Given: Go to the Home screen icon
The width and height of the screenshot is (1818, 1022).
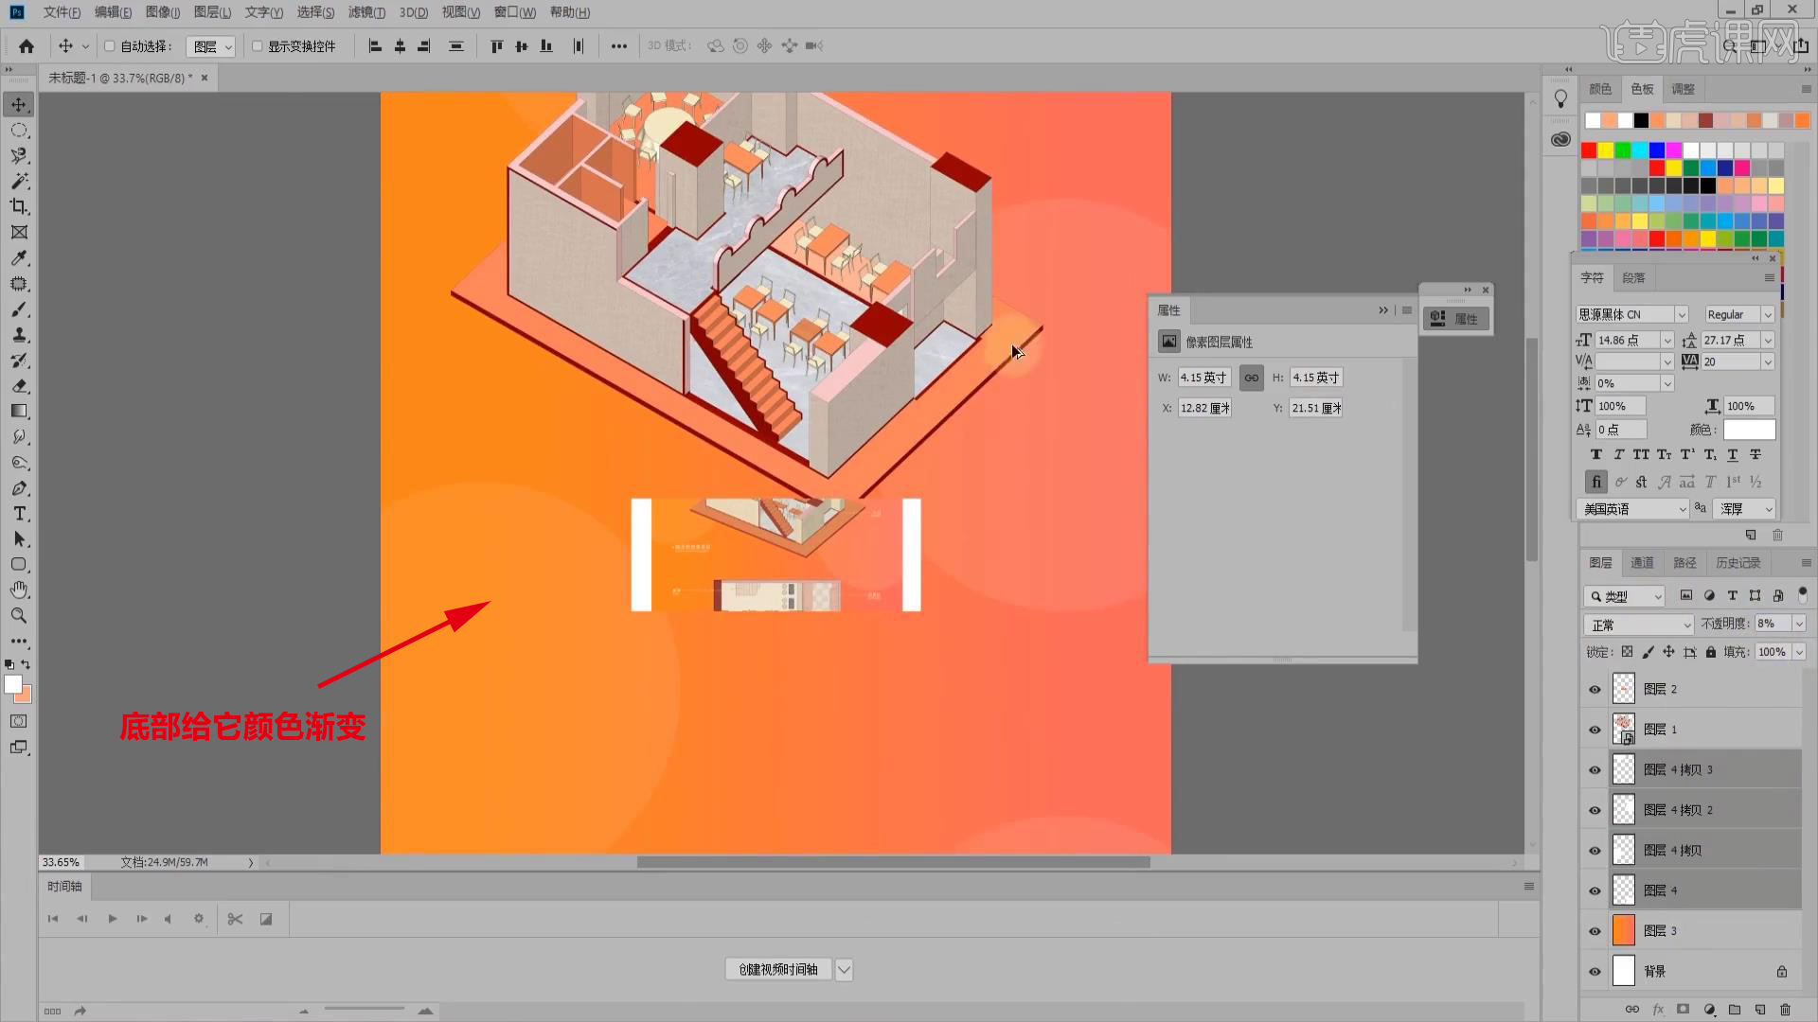Looking at the screenshot, I should 27,45.
